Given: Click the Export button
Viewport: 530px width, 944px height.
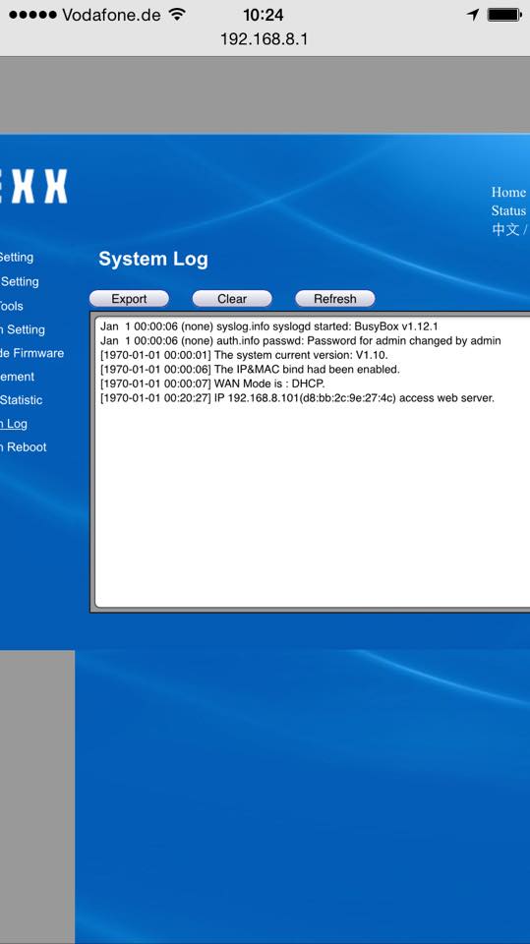Looking at the screenshot, I should (x=129, y=299).
